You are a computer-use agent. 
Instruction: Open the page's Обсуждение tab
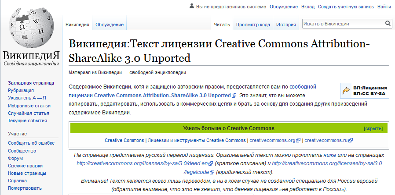point(110,25)
